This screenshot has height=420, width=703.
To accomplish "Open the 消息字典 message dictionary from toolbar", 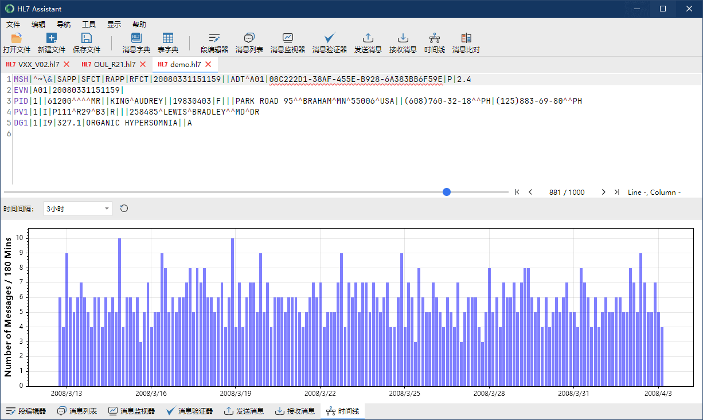I will coord(136,43).
